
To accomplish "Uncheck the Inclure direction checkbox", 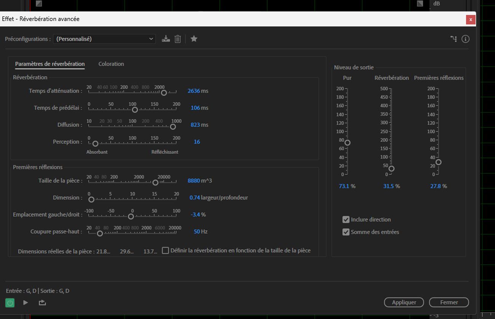I will tap(346, 220).
